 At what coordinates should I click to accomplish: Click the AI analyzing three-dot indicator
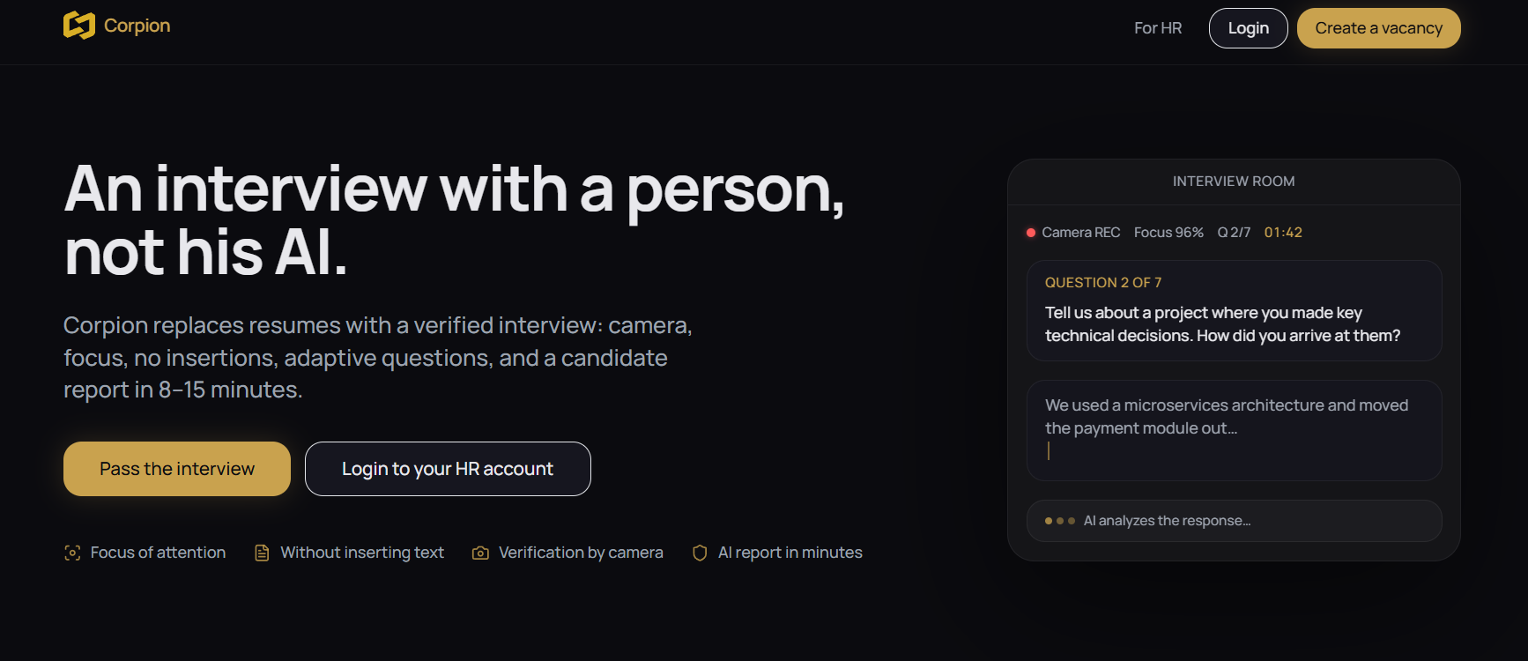click(1060, 521)
